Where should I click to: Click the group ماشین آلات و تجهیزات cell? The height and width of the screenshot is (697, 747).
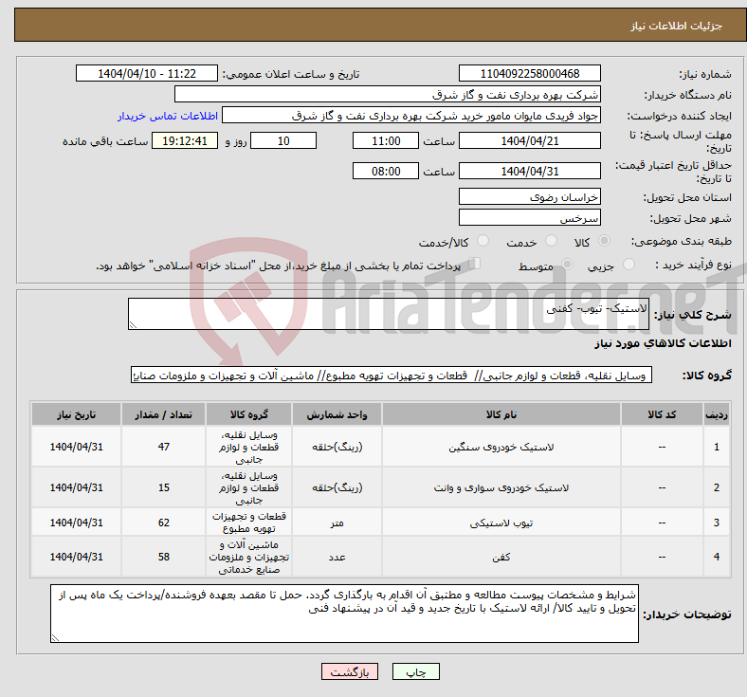[x=248, y=557]
